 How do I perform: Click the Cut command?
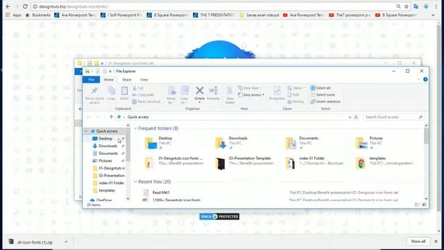click(x=138, y=88)
